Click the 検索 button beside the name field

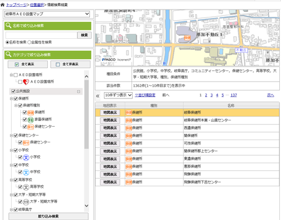tap(84, 35)
